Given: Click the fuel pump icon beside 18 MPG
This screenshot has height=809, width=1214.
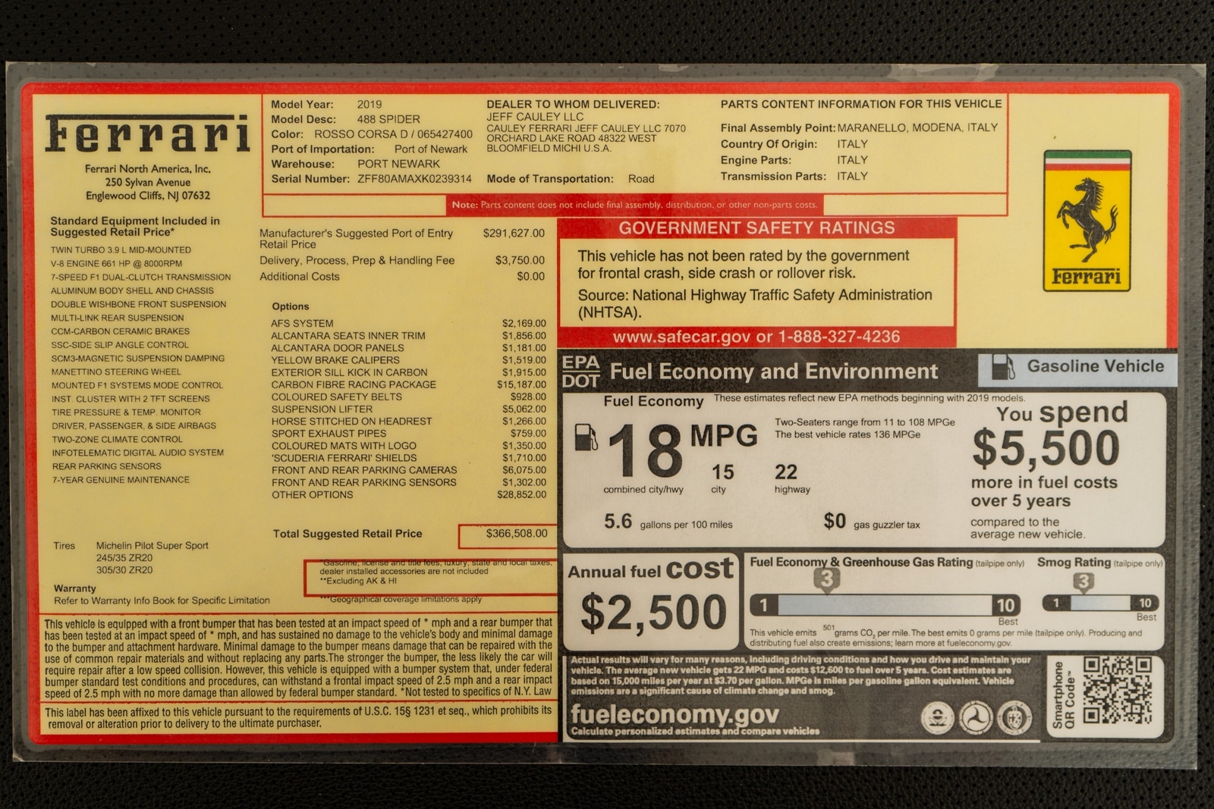Looking at the screenshot, I should click(586, 437).
